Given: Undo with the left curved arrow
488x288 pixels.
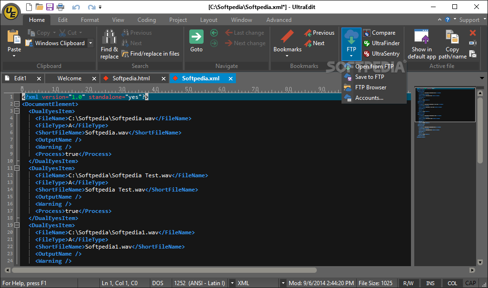Looking at the screenshot, I should [x=76, y=7].
